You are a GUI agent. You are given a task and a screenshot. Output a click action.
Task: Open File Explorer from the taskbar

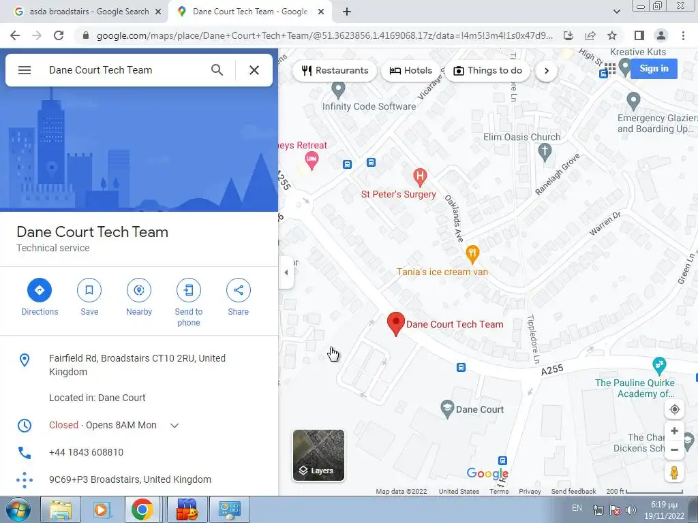[61, 509]
